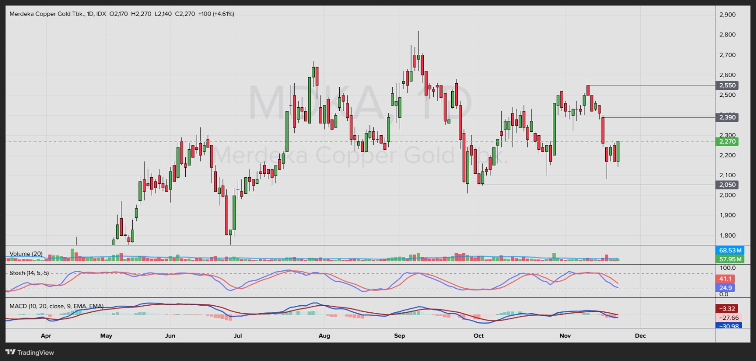Click the 2,600 price scale tick
This screenshot has width=756, height=361.
pyautogui.click(x=728, y=75)
